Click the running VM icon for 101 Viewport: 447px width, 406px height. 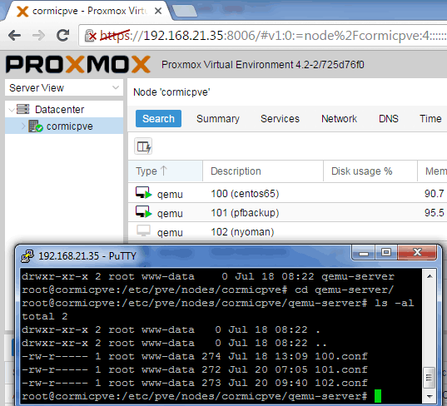pyautogui.click(x=143, y=212)
